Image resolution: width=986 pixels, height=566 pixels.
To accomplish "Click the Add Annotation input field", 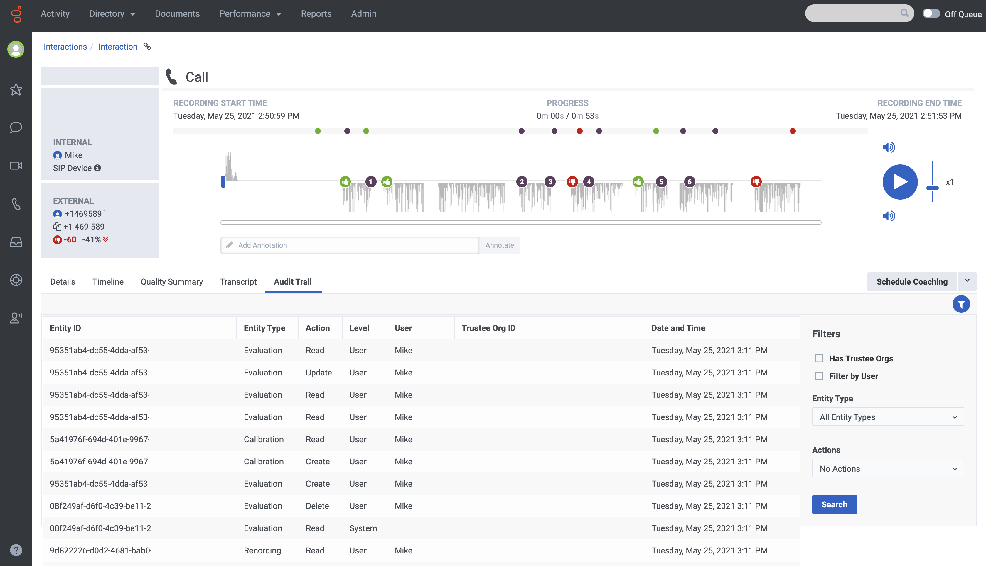I will [x=350, y=245].
